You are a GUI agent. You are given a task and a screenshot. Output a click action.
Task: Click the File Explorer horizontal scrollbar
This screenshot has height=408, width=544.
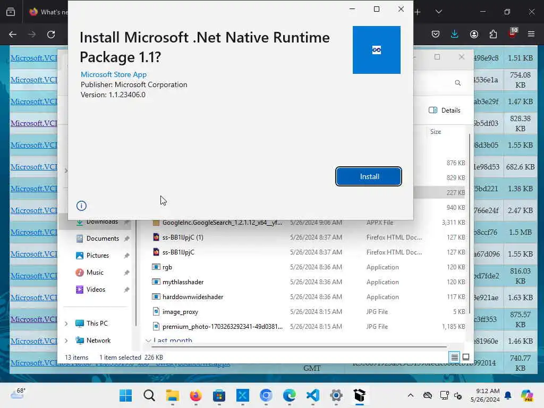tap(300, 346)
